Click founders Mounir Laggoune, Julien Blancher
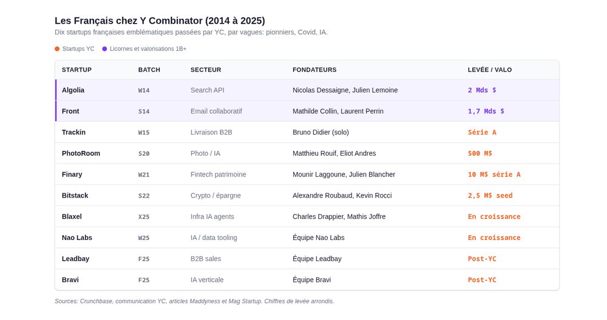Image resolution: width=607 pixels, height=320 pixels. [344, 175]
